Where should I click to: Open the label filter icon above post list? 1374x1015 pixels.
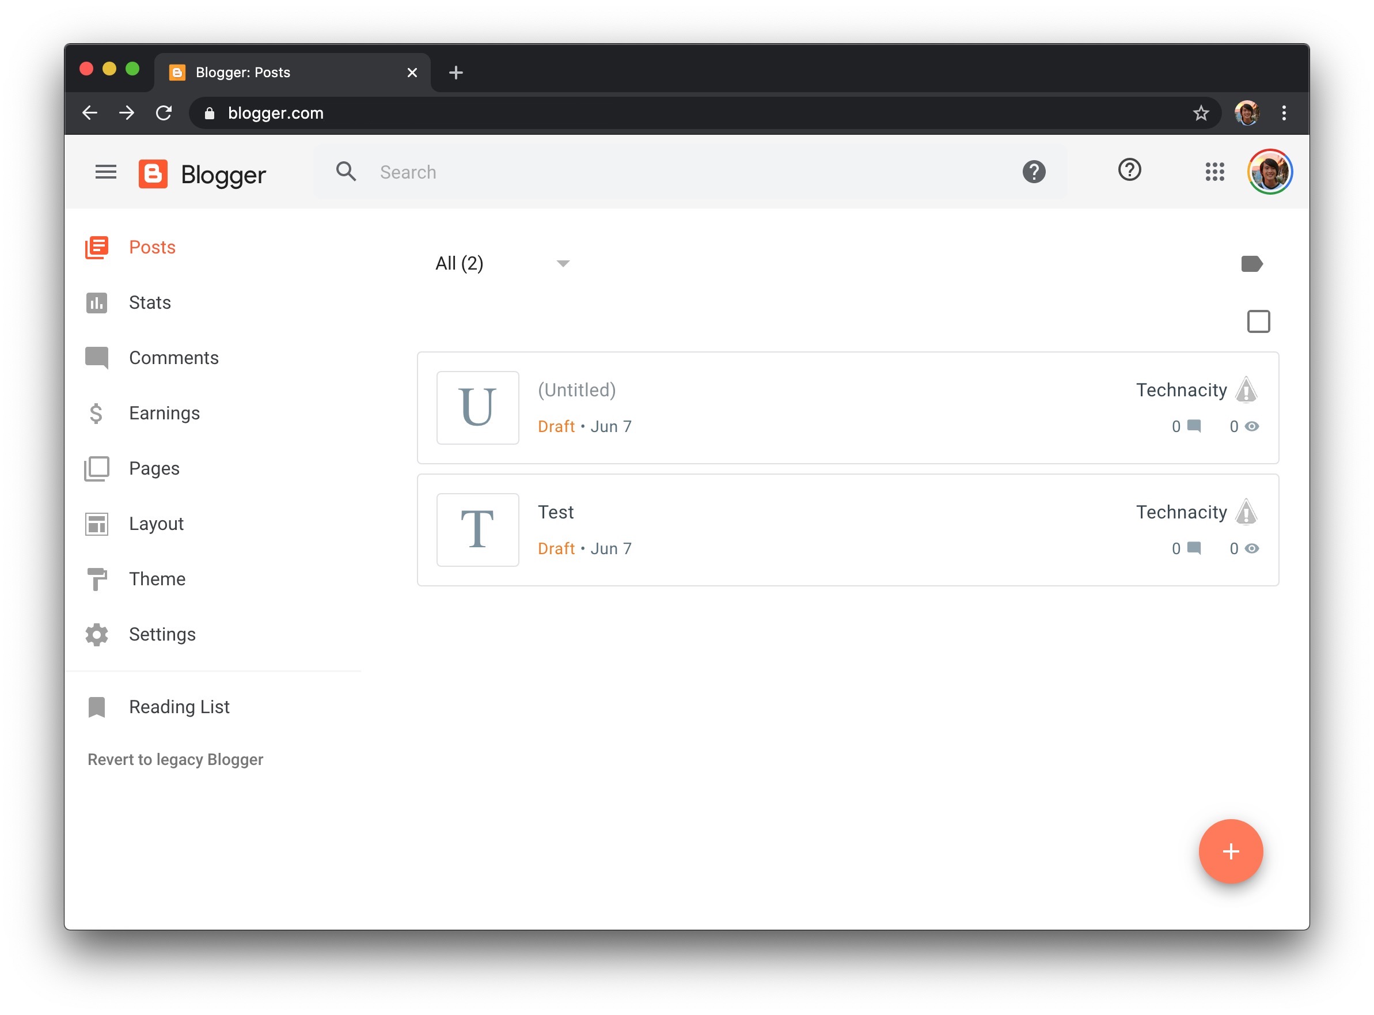pyautogui.click(x=1254, y=264)
